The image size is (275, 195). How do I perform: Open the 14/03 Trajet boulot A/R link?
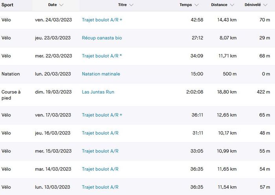(x=100, y=169)
